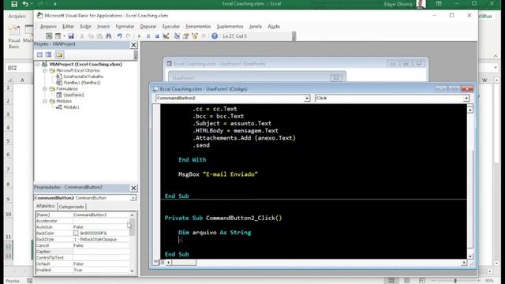This screenshot has height=284, width=505.
Task: Open the CommandButton2 object dropdown in code window
Action: click(x=307, y=98)
